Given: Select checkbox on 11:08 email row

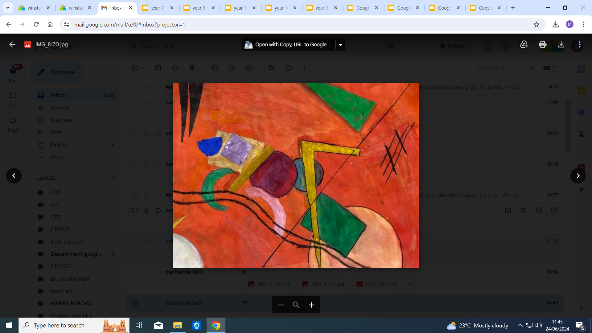Looking at the screenshot, I should point(135,164).
